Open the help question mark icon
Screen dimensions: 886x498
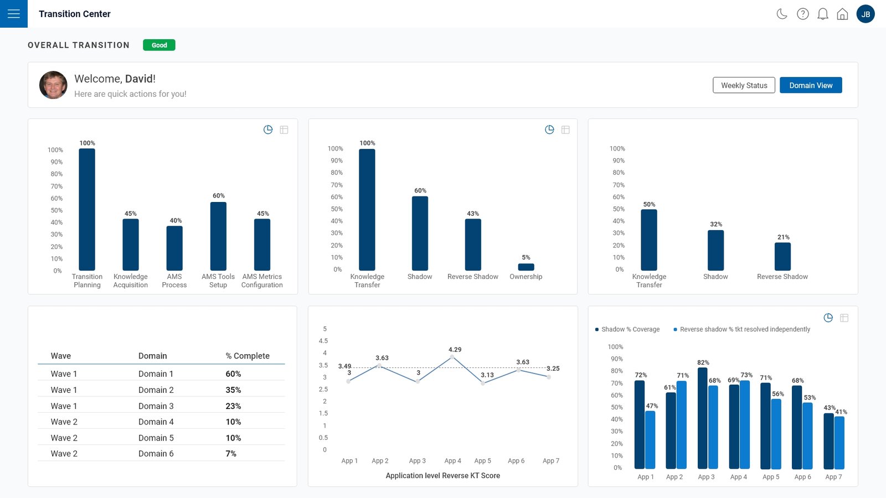click(x=802, y=14)
